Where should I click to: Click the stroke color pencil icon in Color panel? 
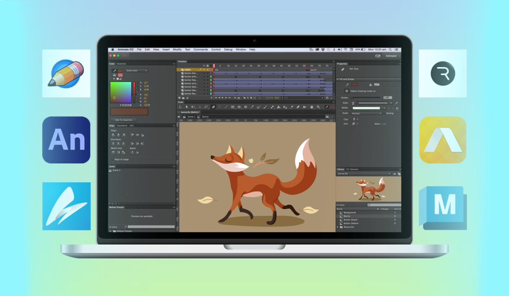pos(115,71)
